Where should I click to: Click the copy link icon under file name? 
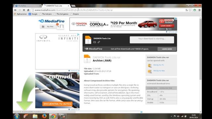click(99, 42)
